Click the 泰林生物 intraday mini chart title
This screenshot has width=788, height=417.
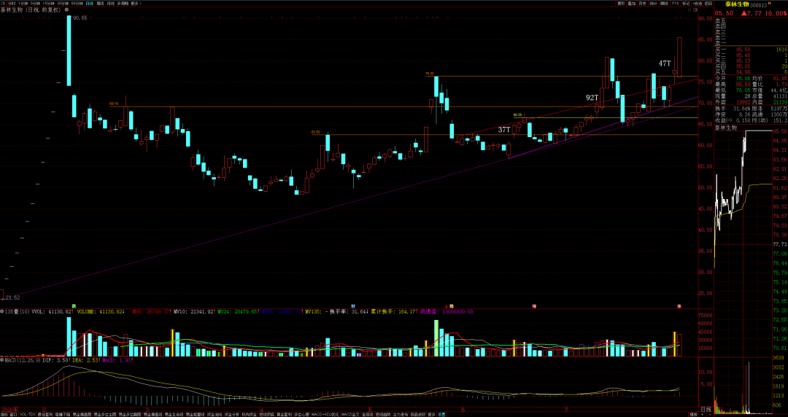(726, 128)
